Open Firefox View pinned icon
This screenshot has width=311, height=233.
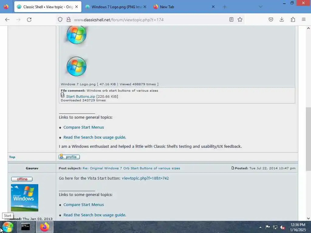coord(6,7)
